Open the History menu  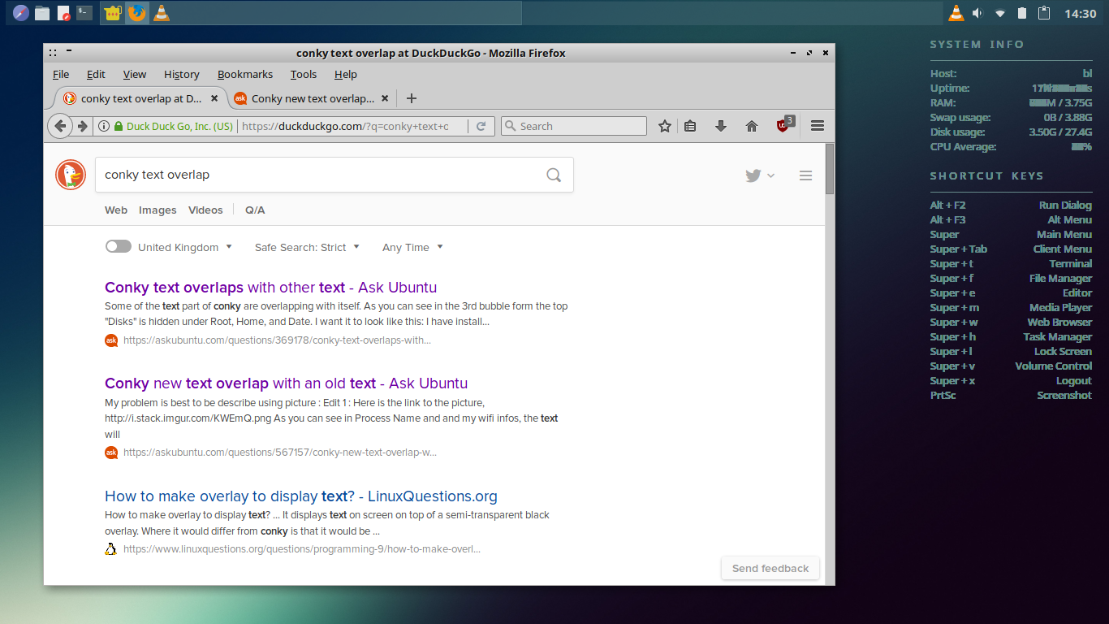click(182, 74)
